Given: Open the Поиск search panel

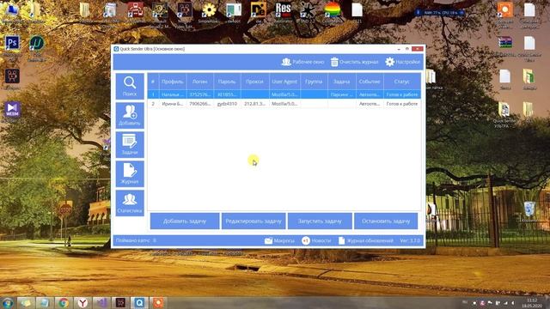Looking at the screenshot, I should 130,86.
